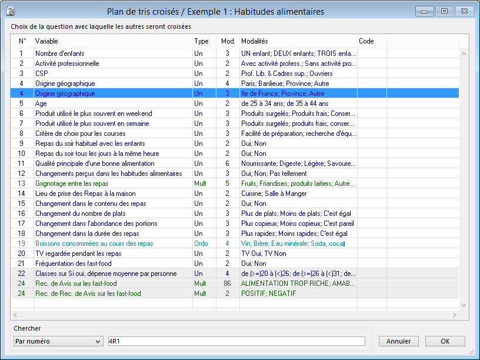Image resolution: width=480 pixels, height=360 pixels.
Task: Click the 'Modalités' column header
Action: click(x=298, y=41)
